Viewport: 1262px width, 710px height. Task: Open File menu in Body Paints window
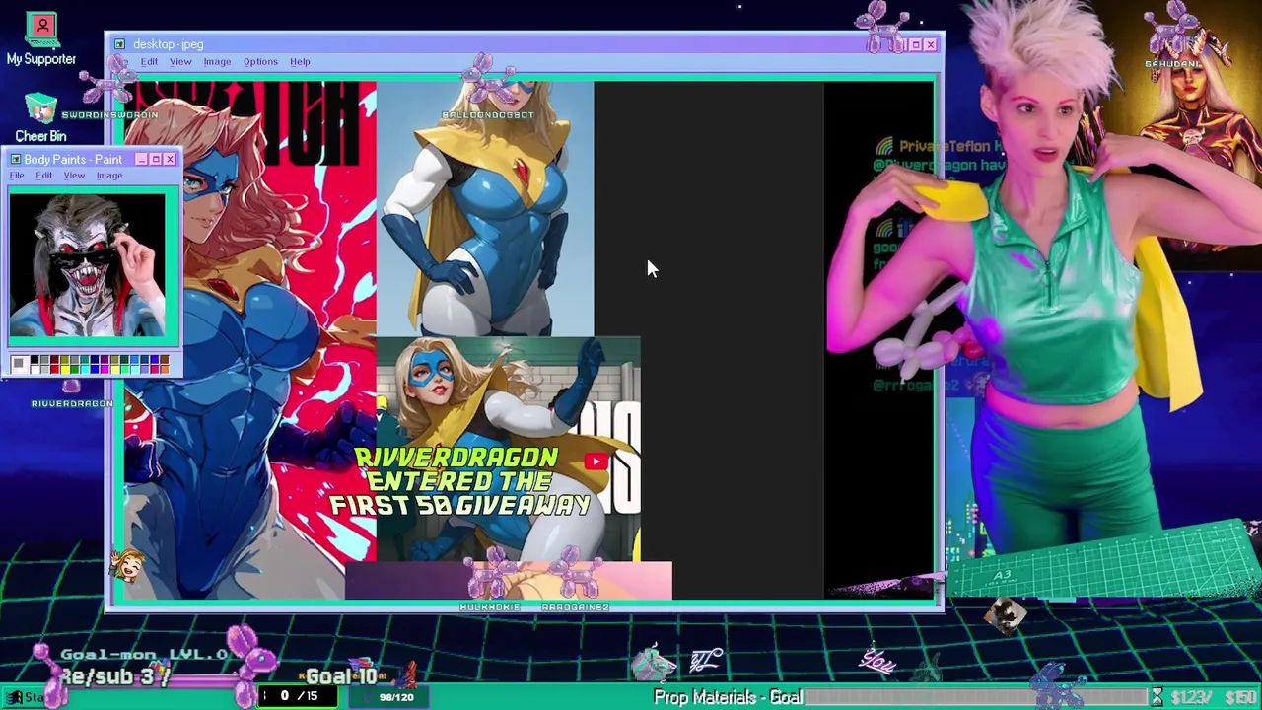[x=17, y=176]
